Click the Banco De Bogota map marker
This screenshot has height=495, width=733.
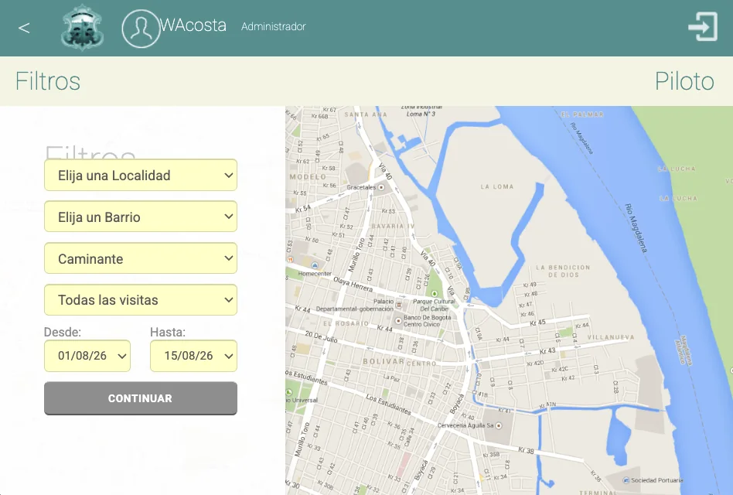click(x=398, y=321)
